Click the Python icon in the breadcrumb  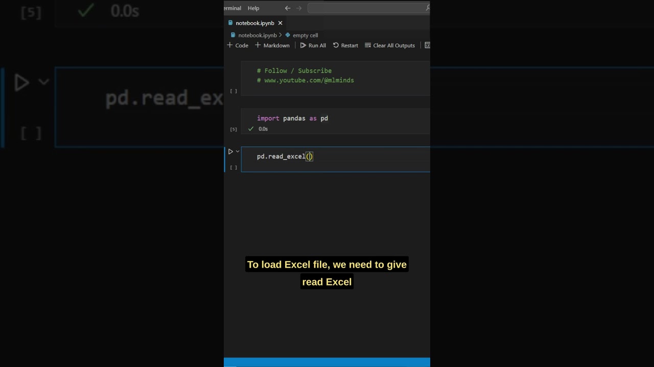point(288,35)
